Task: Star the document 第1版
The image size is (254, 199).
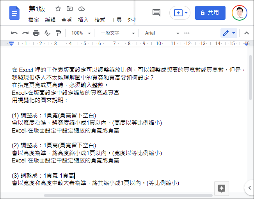Action: point(58,9)
